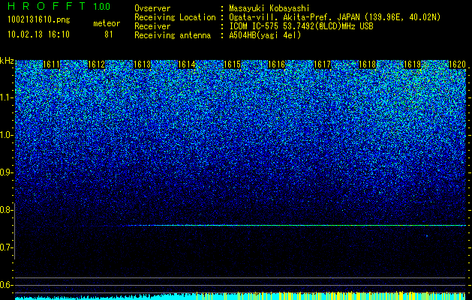
Task: Click the 'Receiving Location' field label
Action: click(175, 17)
